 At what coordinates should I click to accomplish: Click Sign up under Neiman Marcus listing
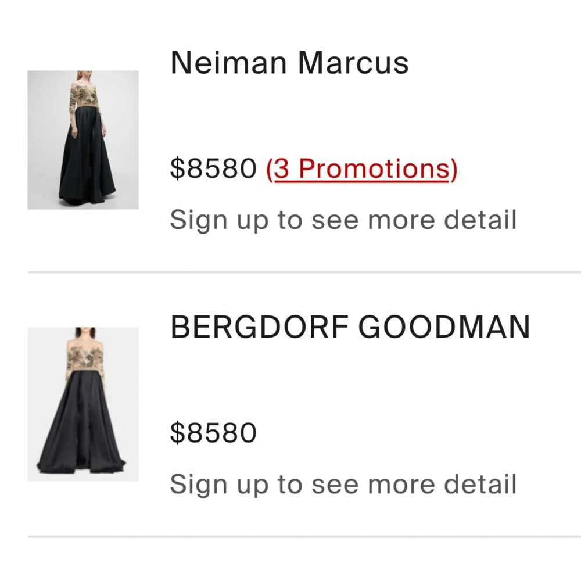[x=343, y=220]
